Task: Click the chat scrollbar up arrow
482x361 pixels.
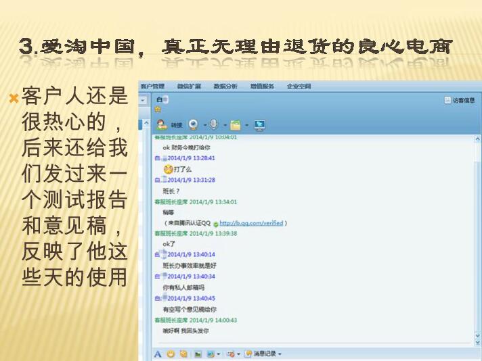Action: pyautogui.click(x=478, y=139)
